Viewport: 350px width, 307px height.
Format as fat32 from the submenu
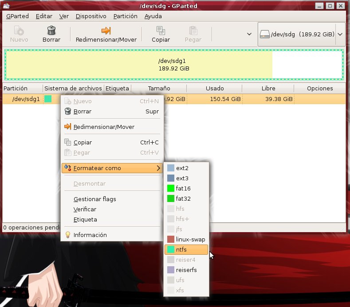[x=186, y=198]
